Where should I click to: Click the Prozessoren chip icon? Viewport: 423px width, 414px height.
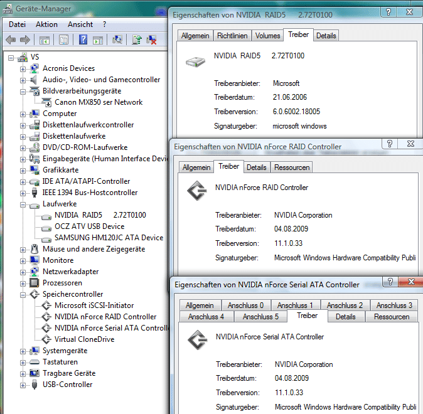35,283
